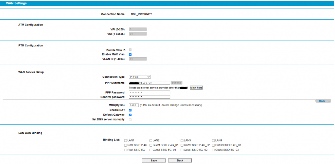Viewport: 335px width, 164px height.
Task: Select Guest SSID 2.4G_02 checkbox
Action: pos(182,145)
